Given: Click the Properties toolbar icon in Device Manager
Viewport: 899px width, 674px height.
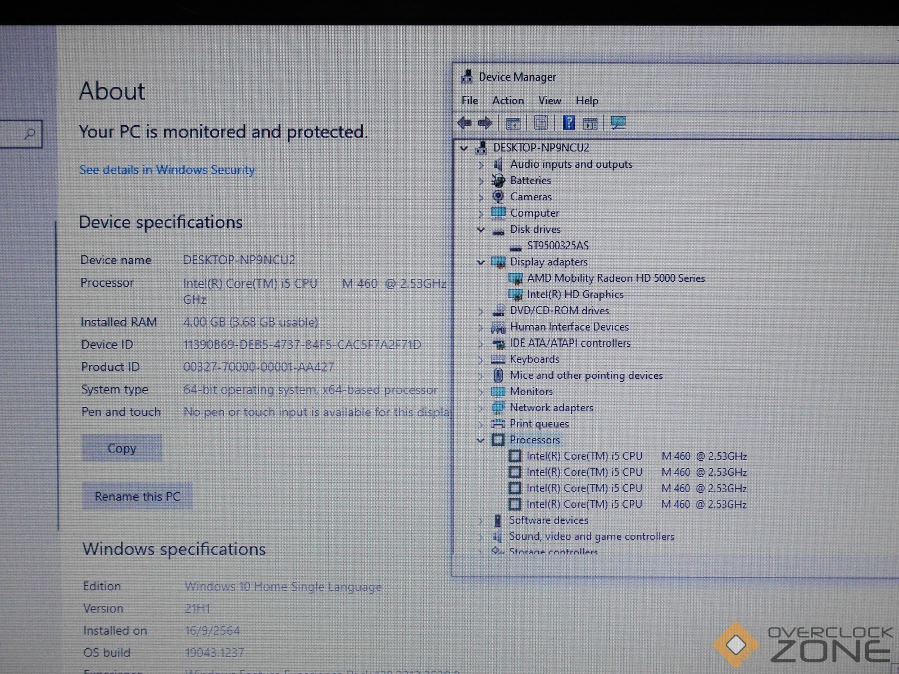Looking at the screenshot, I should click(541, 123).
